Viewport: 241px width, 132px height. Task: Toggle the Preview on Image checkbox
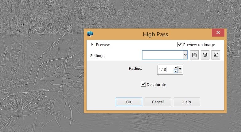tap(180, 45)
